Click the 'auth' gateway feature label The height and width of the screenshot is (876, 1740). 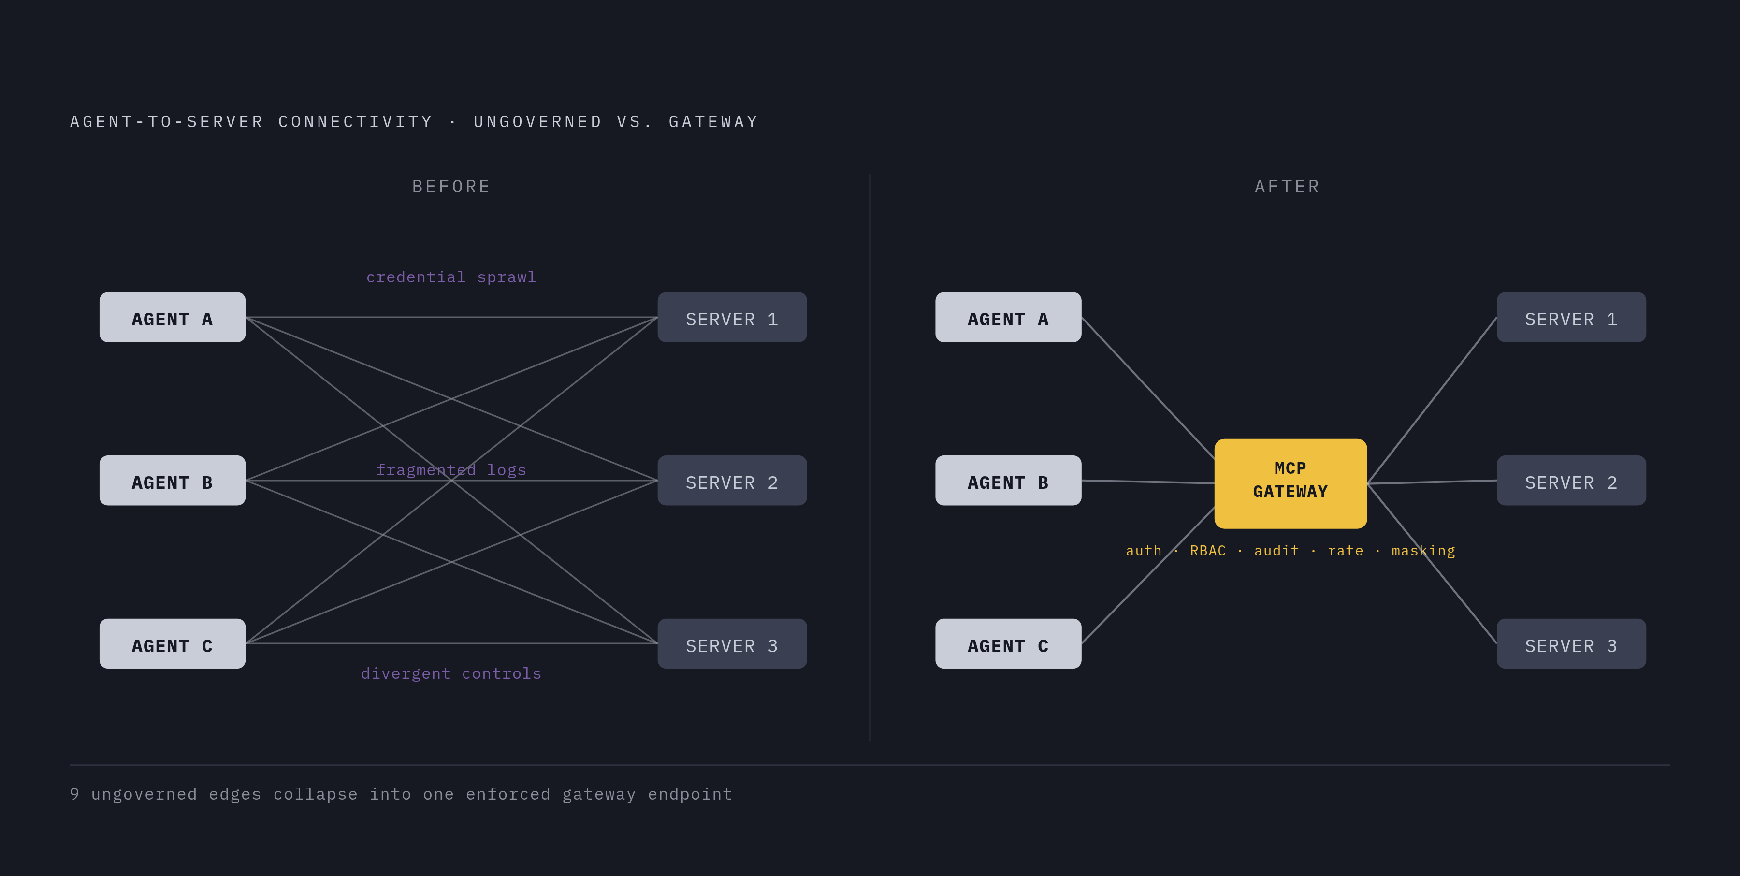pyautogui.click(x=1144, y=551)
